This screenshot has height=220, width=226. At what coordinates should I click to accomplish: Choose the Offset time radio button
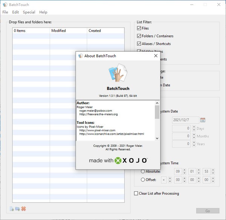point(143,180)
